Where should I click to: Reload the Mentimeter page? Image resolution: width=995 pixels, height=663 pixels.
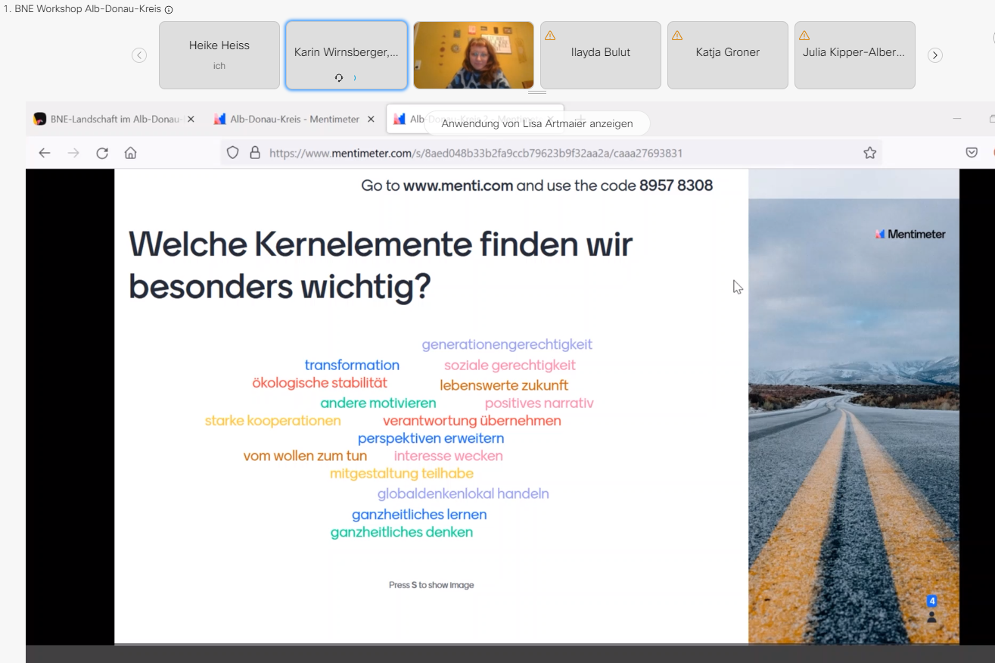(x=102, y=153)
